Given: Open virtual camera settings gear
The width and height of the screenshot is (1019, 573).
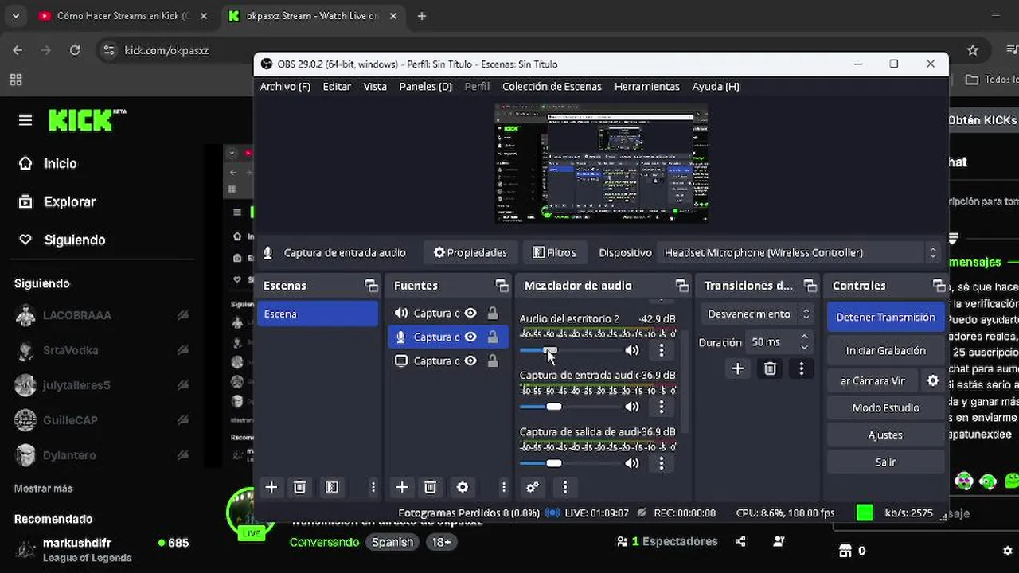Looking at the screenshot, I should (933, 380).
